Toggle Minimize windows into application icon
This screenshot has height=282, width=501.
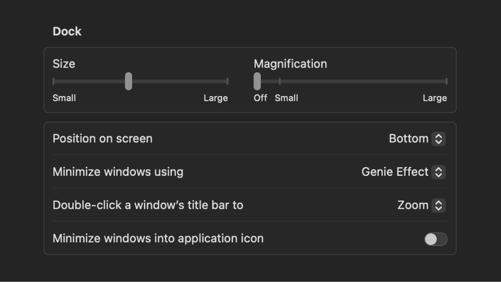pos(435,239)
